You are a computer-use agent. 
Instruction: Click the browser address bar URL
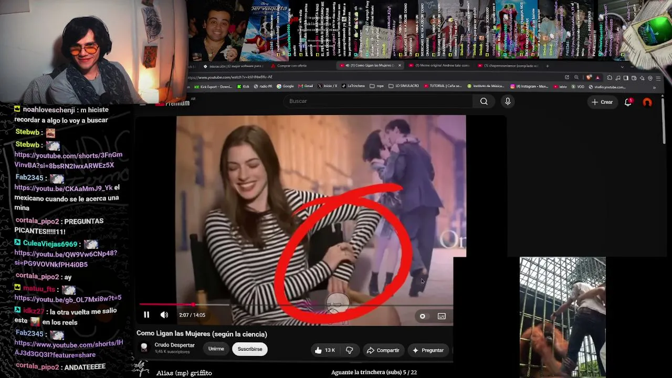(230, 77)
